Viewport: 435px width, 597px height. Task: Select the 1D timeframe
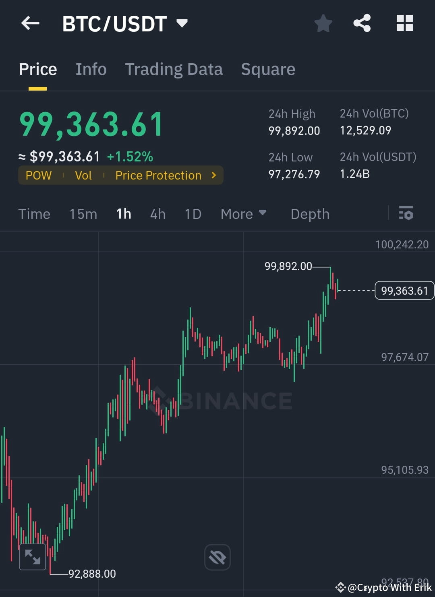click(x=193, y=214)
